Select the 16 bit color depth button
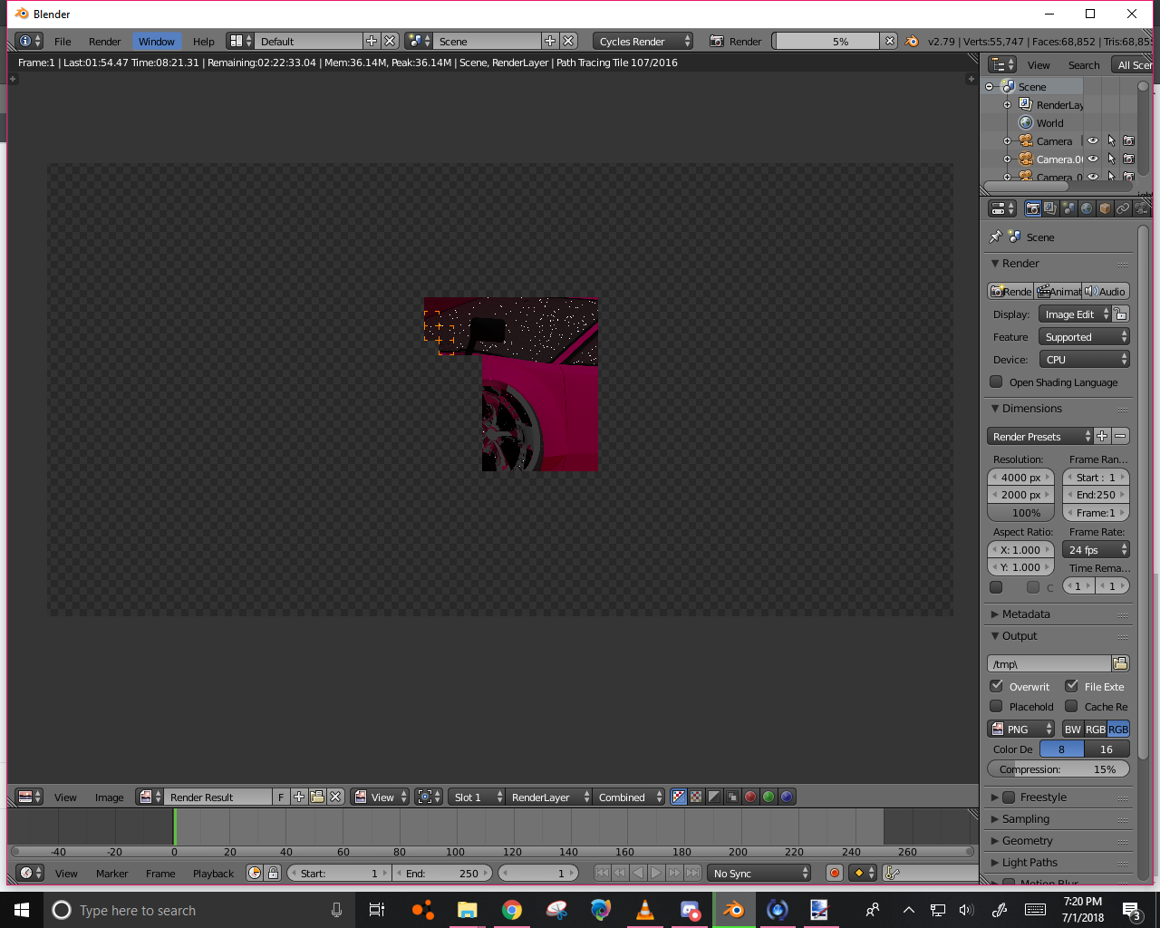The width and height of the screenshot is (1160, 928). [x=1106, y=749]
